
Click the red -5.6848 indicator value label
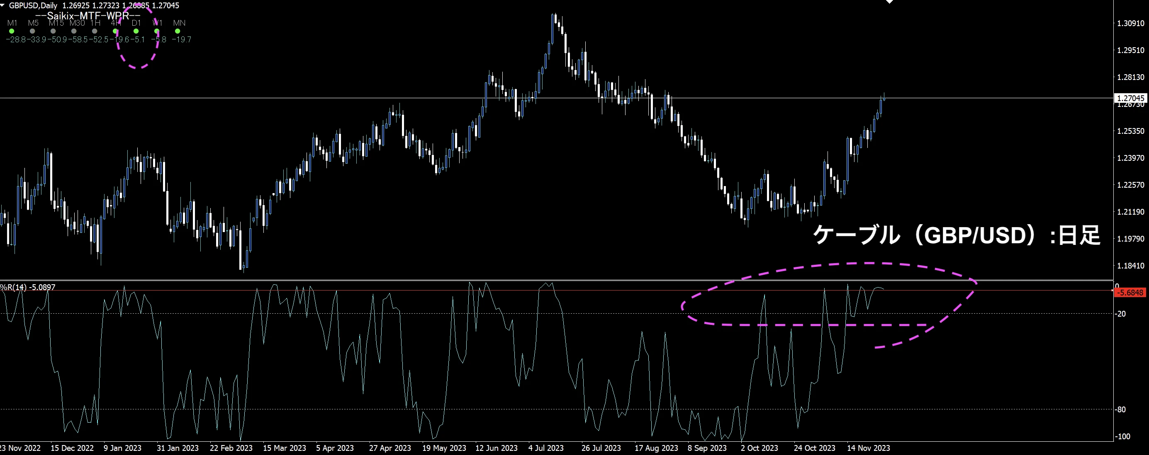click(x=1130, y=293)
